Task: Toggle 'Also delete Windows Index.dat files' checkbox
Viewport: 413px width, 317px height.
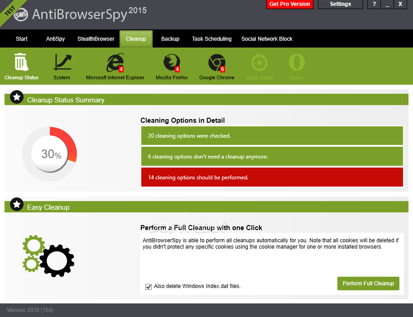Action: click(149, 287)
